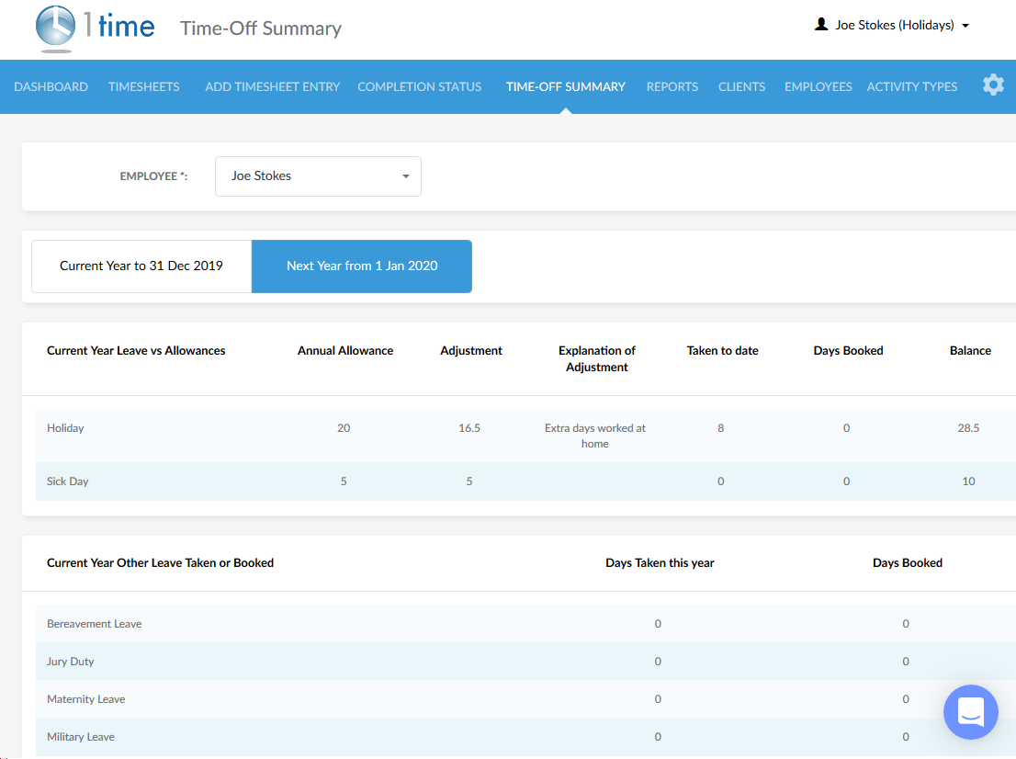This screenshot has width=1016, height=759.
Task: Click the 1time clock logo
Action: coord(57,28)
